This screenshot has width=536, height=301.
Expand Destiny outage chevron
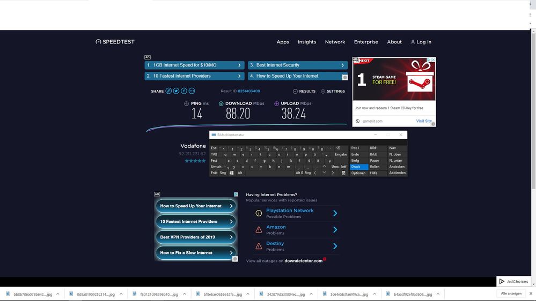335,246
